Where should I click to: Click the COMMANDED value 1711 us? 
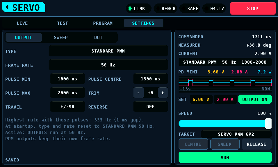tap(261, 37)
